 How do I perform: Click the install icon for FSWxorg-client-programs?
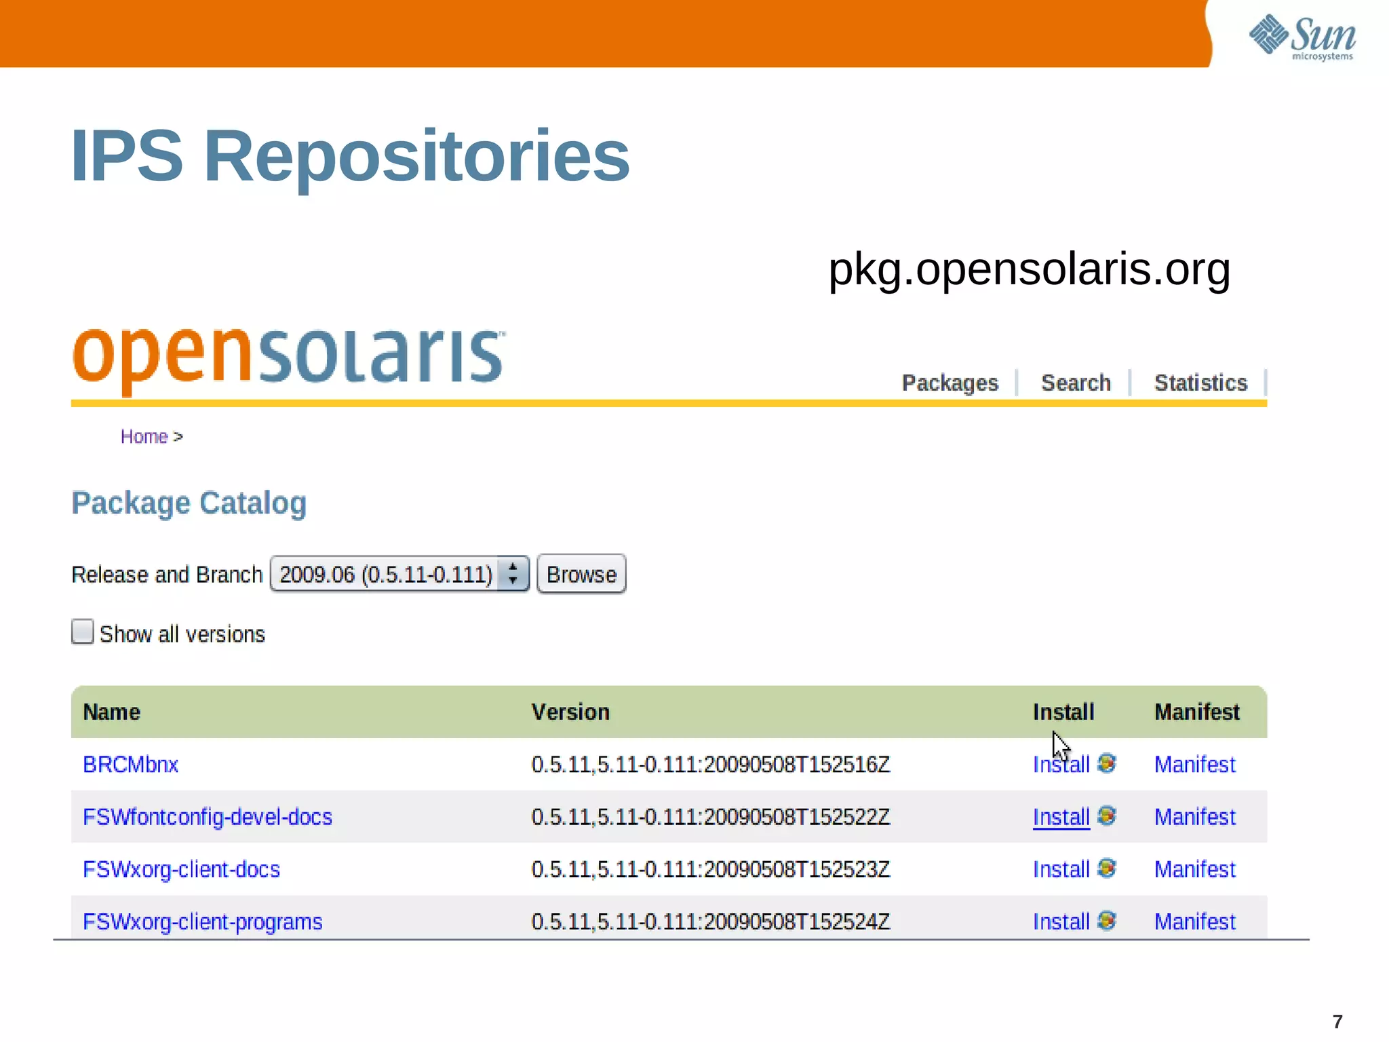(x=1107, y=921)
